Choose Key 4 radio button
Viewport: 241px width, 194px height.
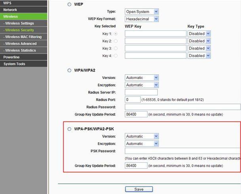116,56
